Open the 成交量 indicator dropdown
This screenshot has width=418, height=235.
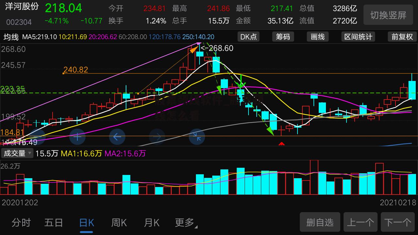pos(17,153)
